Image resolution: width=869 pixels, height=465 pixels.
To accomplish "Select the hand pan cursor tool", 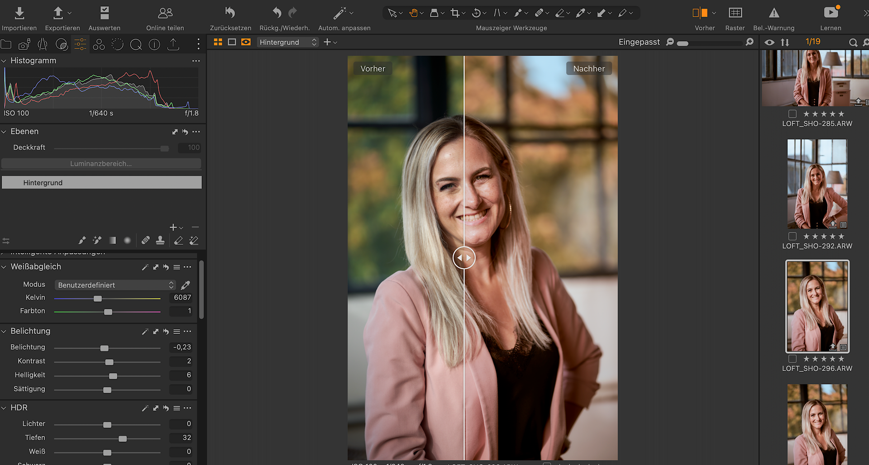I will 413,13.
